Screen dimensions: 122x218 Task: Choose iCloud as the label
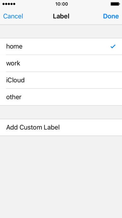click(x=61, y=80)
